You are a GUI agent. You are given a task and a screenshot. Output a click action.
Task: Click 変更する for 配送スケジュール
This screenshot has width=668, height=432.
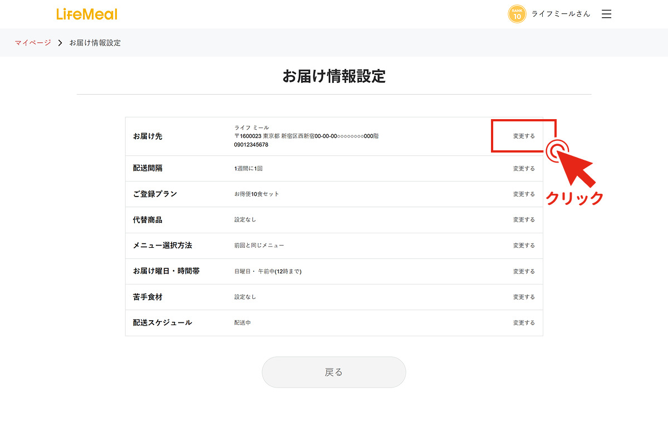(523, 323)
